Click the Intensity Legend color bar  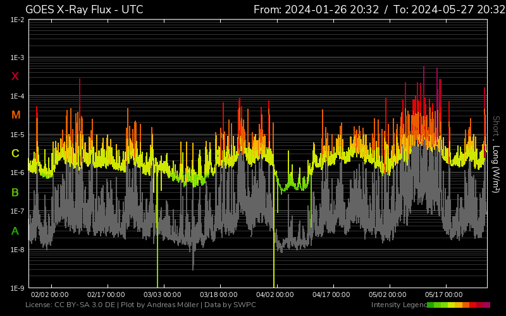(x=458, y=305)
